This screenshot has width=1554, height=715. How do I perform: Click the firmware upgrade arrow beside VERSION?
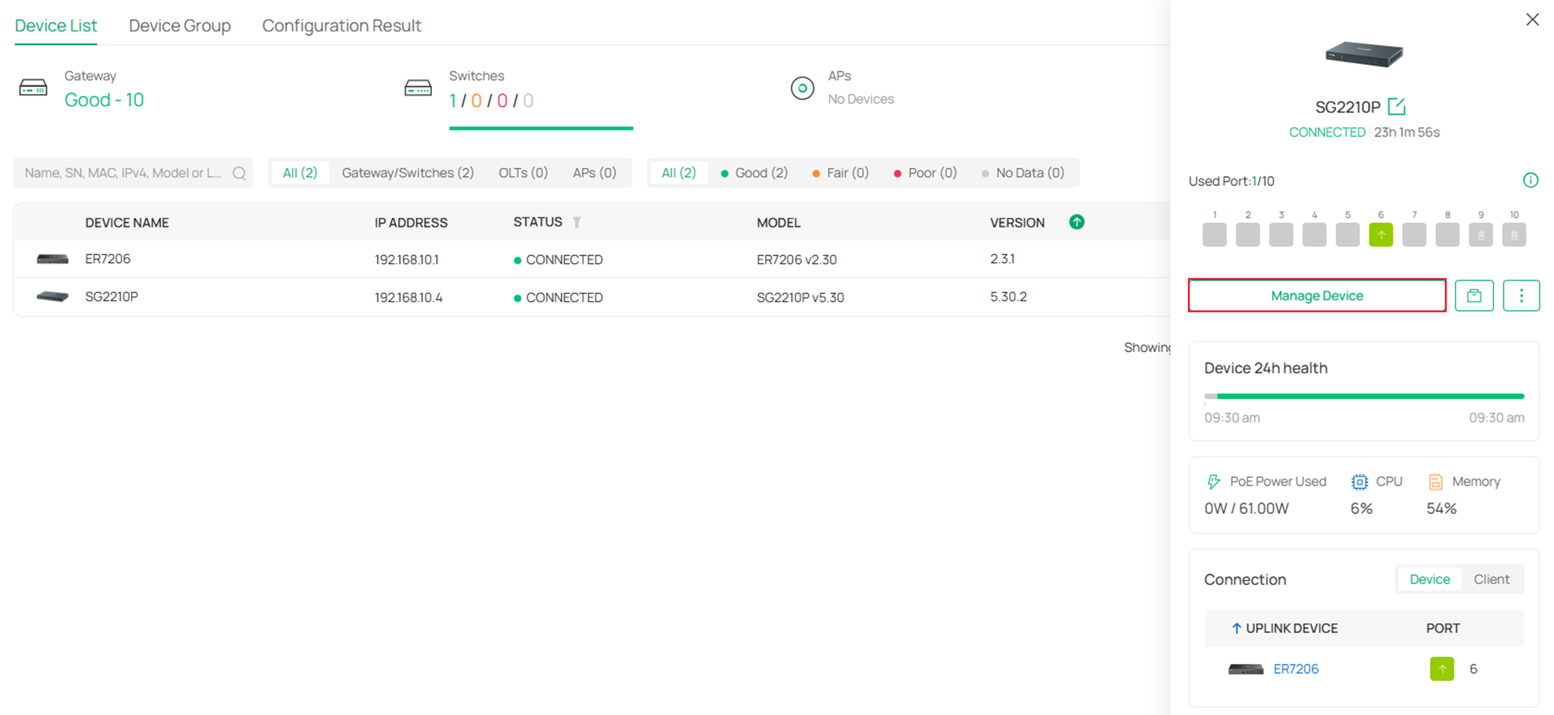click(1076, 222)
